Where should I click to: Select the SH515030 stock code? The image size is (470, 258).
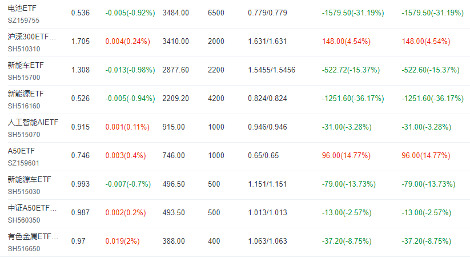click(23, 191)
